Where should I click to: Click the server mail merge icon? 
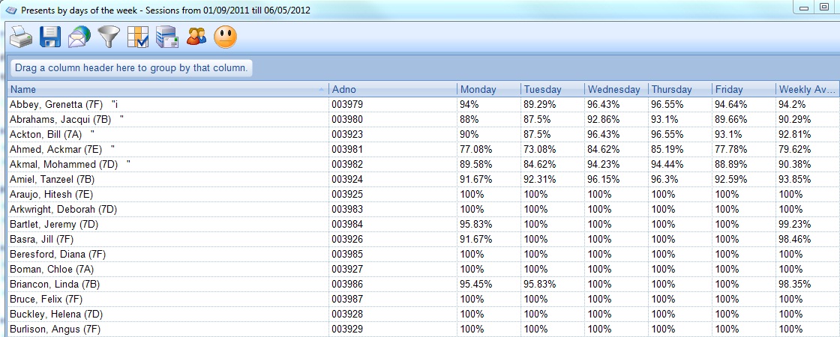(x=167, y=37)
